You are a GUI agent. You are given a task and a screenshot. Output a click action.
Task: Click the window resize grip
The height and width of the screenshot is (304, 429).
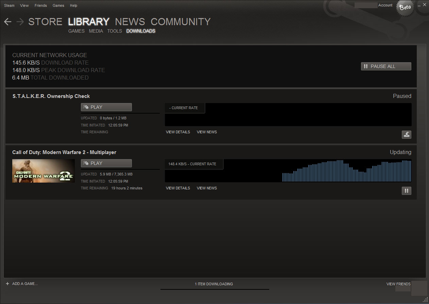click(x=425, y=300)
